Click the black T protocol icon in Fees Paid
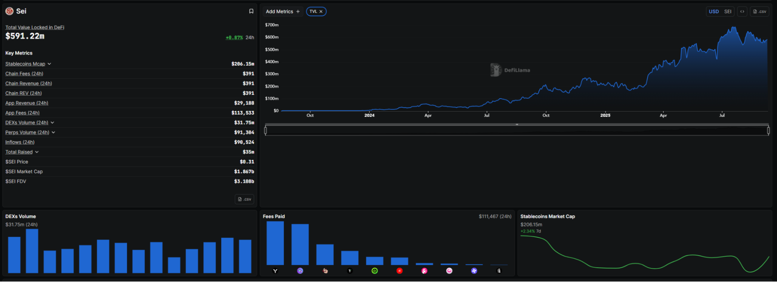Viewport: 777px width, 282px height. (x=350, y=271)
